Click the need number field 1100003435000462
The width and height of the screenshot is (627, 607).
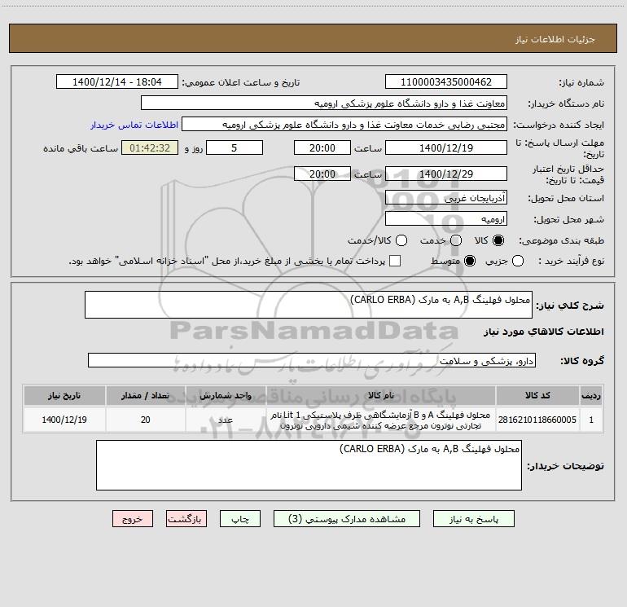(x=446, y=82)
